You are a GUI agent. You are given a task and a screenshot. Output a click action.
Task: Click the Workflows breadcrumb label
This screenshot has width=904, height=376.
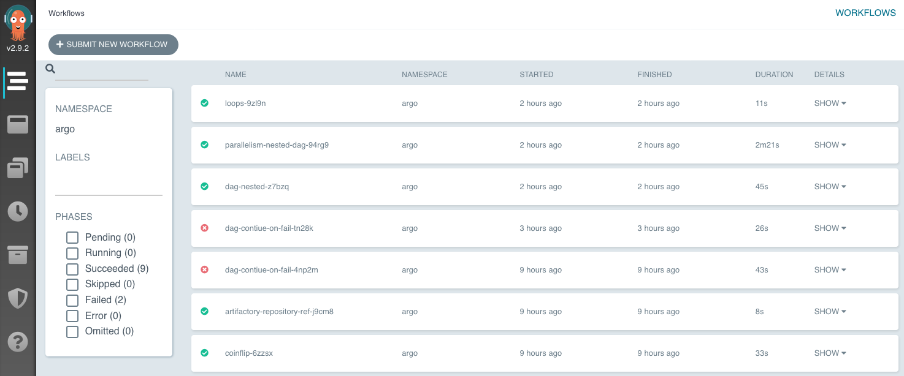click(x=66, y=12)
